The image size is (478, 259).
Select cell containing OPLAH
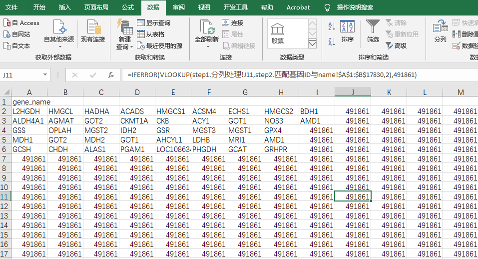[x=65, y=130]
